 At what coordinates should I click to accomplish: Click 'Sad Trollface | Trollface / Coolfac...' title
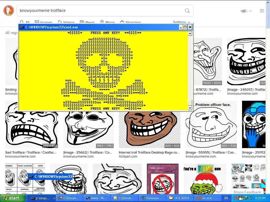tap(31, 152)
